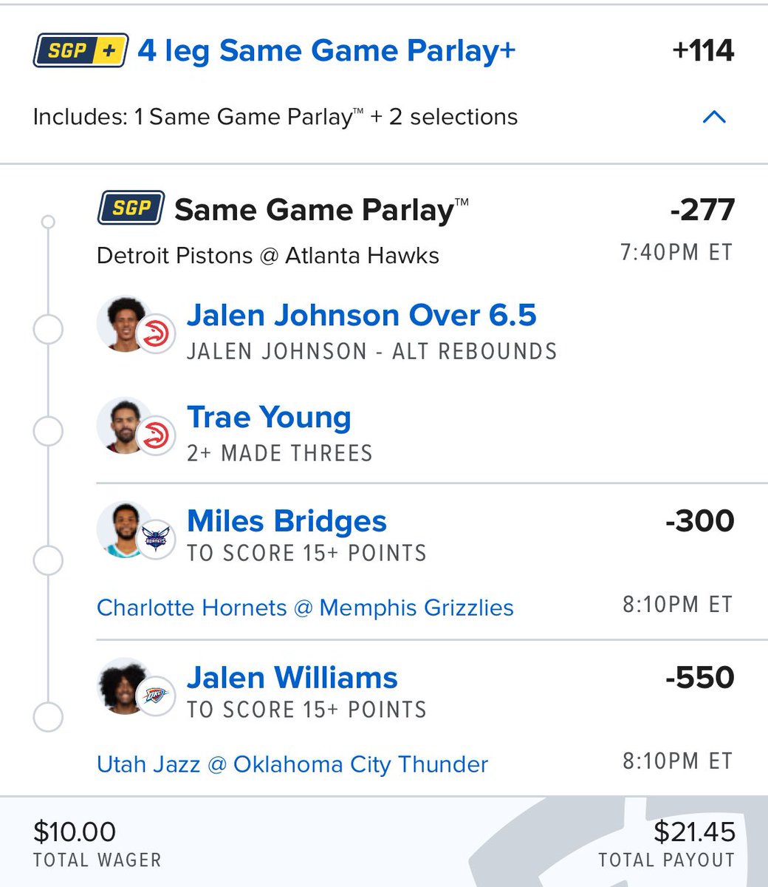Tap the 4 leg Same Game Parlay+ title
This screenshot has width=768, height=887.
click(326, 51)
